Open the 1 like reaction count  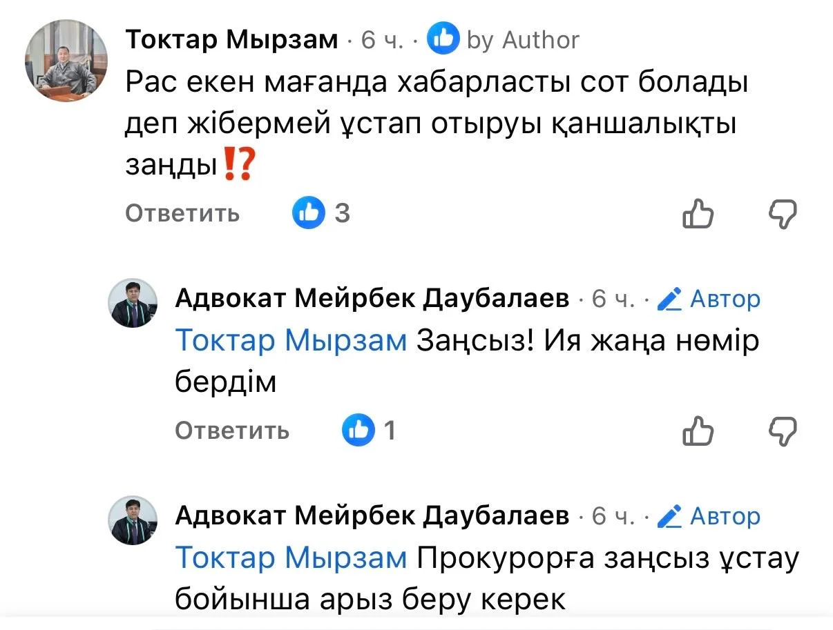370,430
